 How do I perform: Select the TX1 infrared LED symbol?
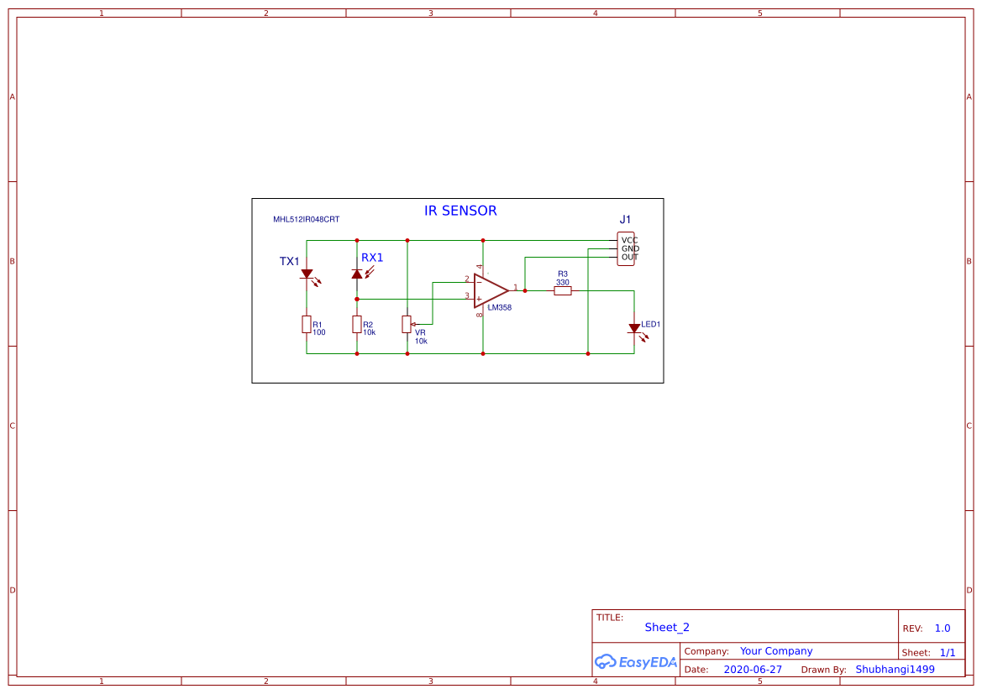click(306, 274)
